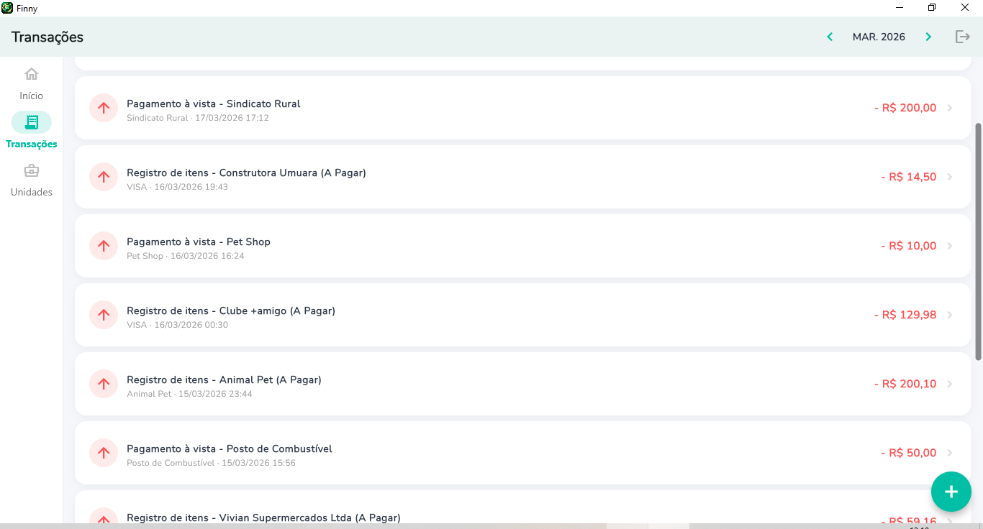
Task: Go to previous month arrow
Action: pyautogui.click(x=830, y=37)
